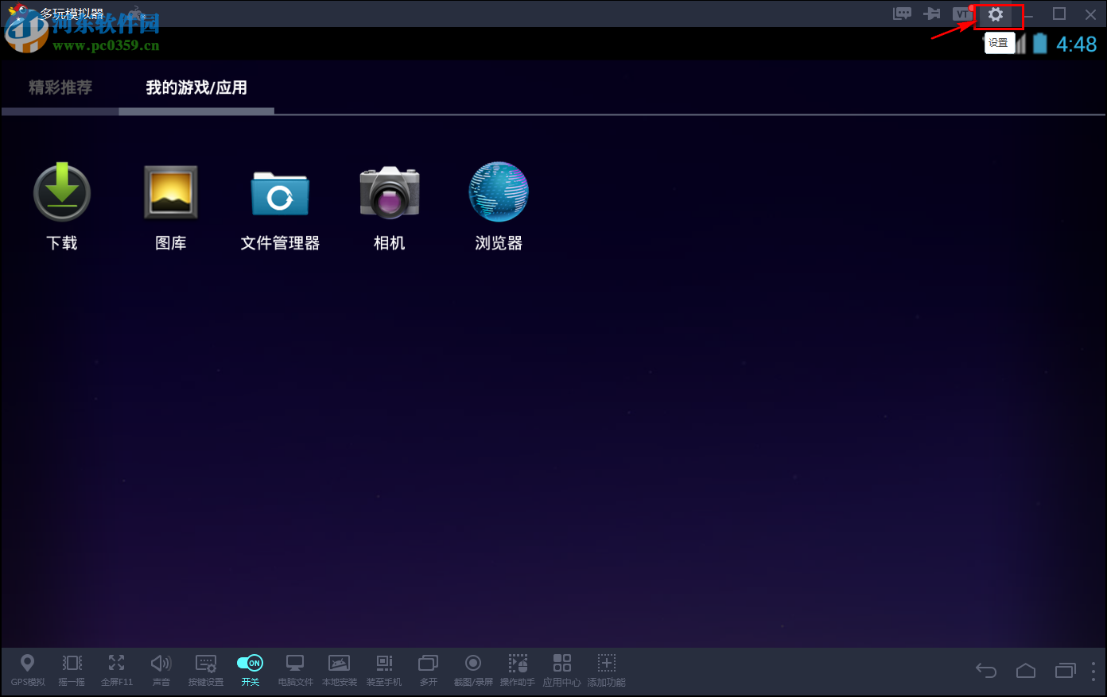Select the 我的游戏/应用 tab
Screen dimensions: 1107x697
196,87
